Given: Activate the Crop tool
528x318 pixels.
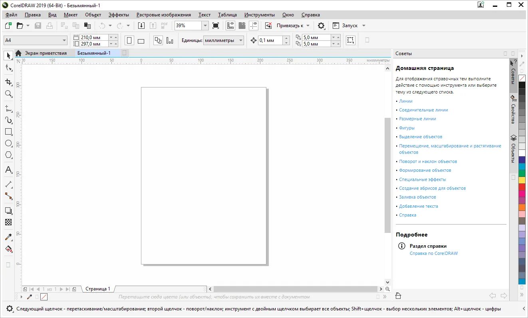Looking at the screenshot, I should [x=8, y=82].
